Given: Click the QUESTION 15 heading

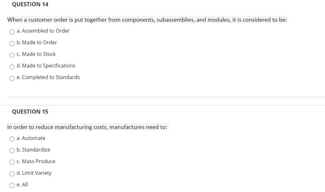Looking at the screenshot, I should pos(30,112).
